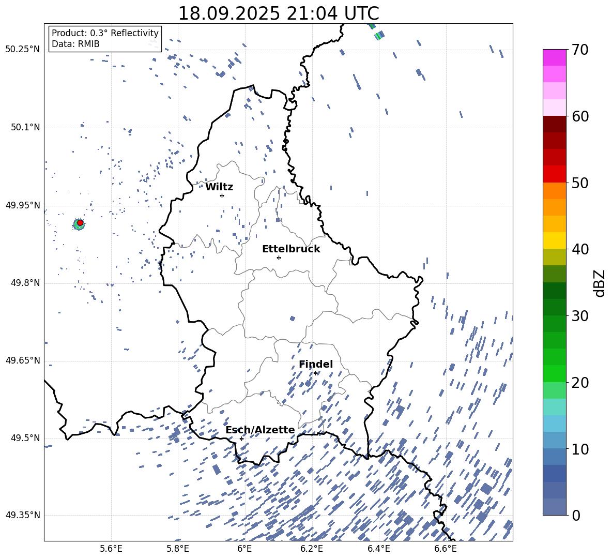Click the colorbar label 10
612x559 pixels.
(580, 449)
